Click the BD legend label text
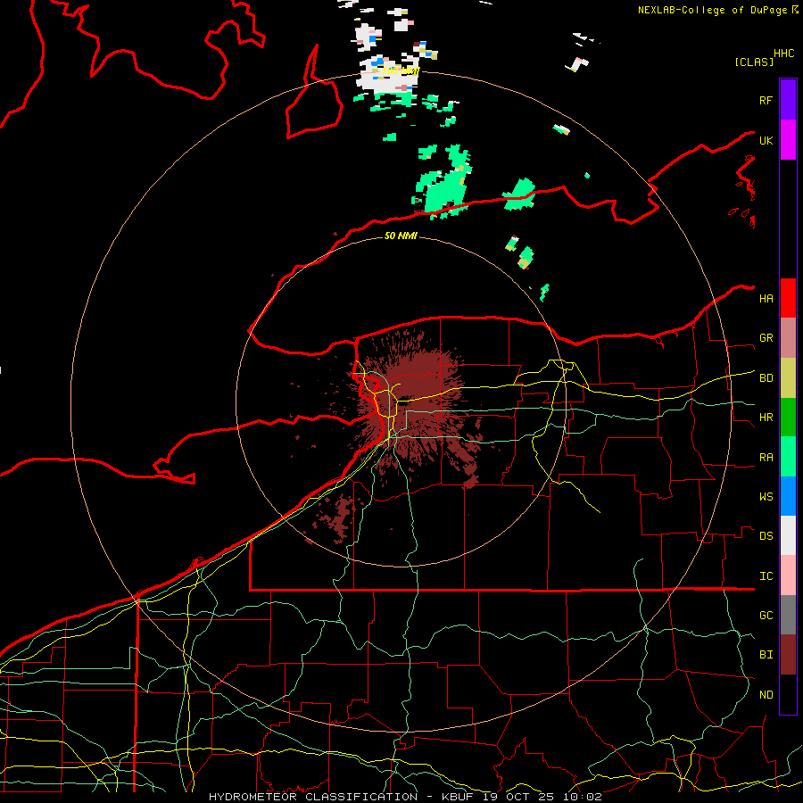This screenshot has height=803, width=803. pyautogui.click(x=766, y=378)
